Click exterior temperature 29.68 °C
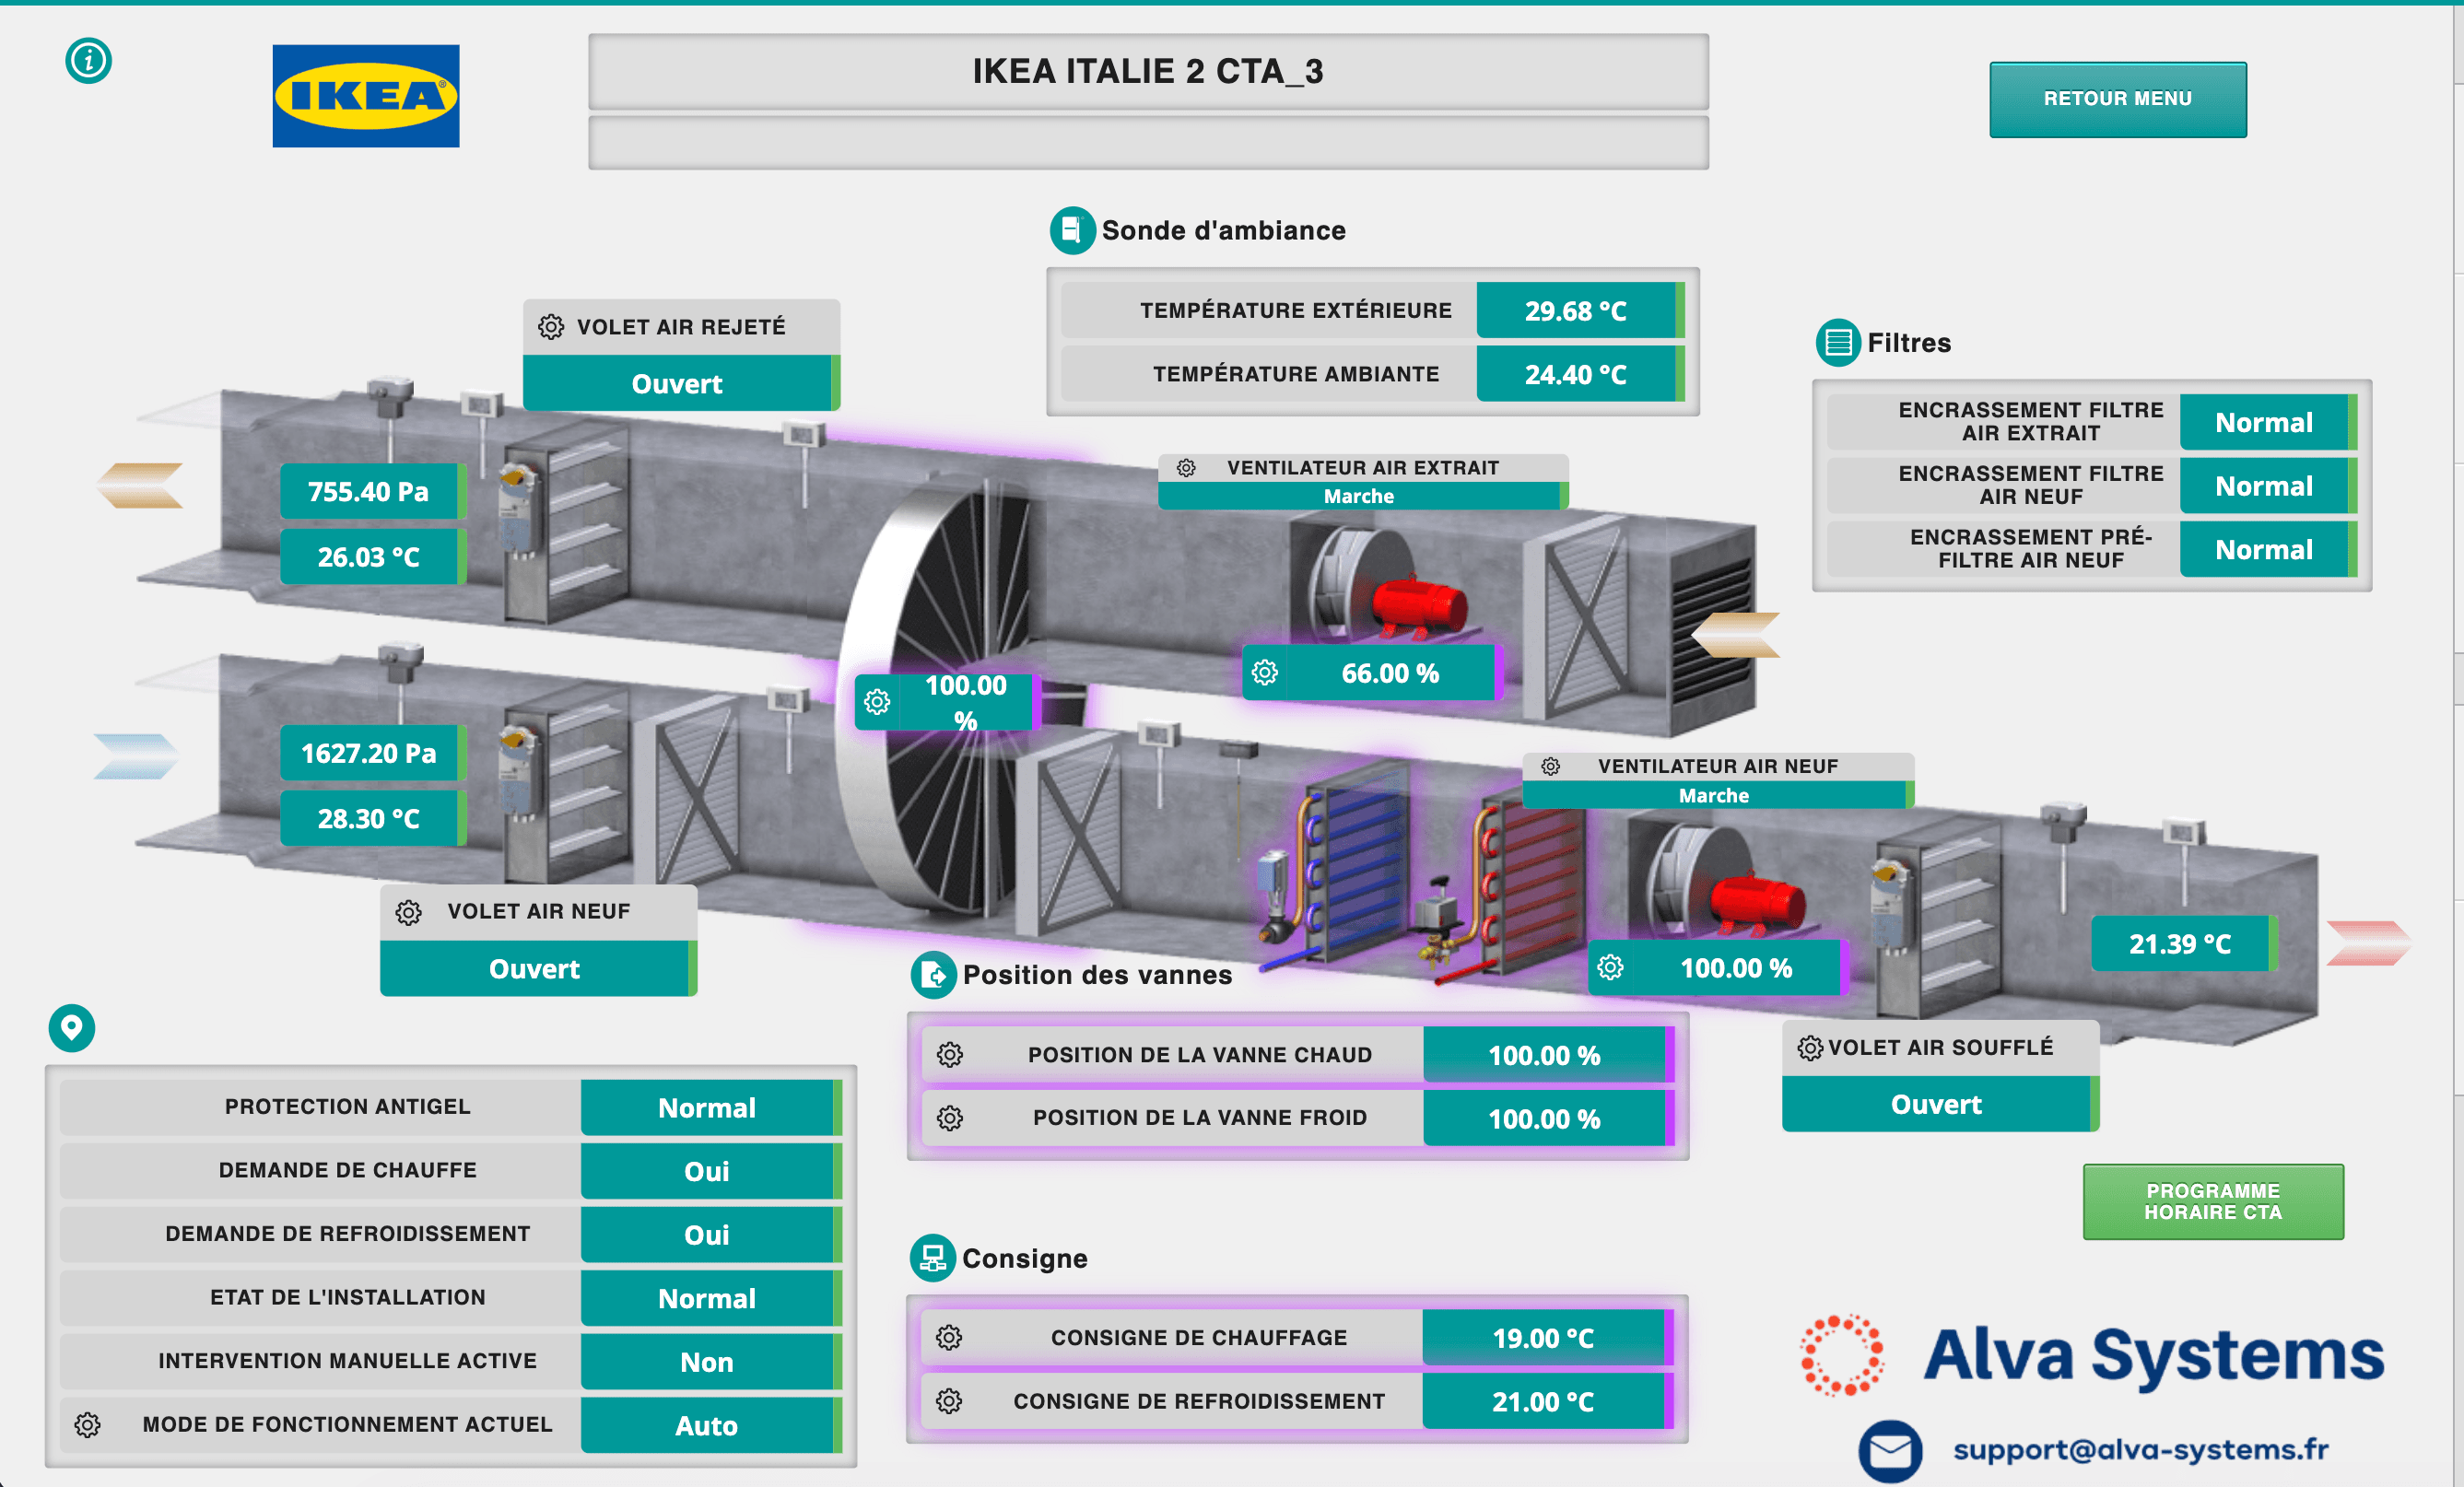Viewport: 2464px width, 1487px height. pos(1580,310)
